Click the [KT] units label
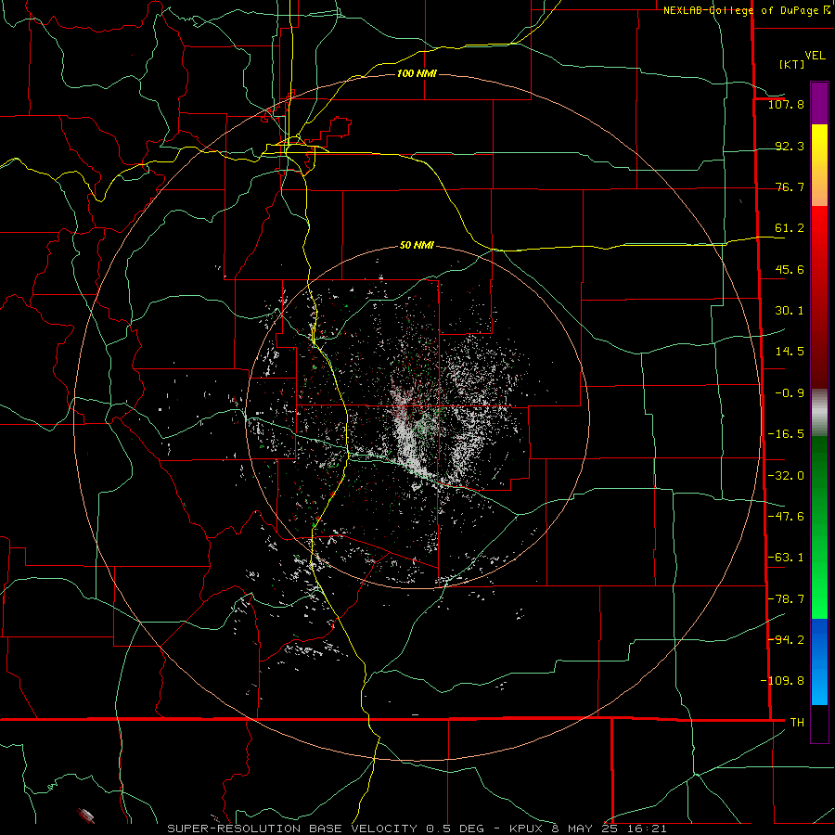Image resolution: width=835 pixels, height=835 pixels. tap(792, 64)
